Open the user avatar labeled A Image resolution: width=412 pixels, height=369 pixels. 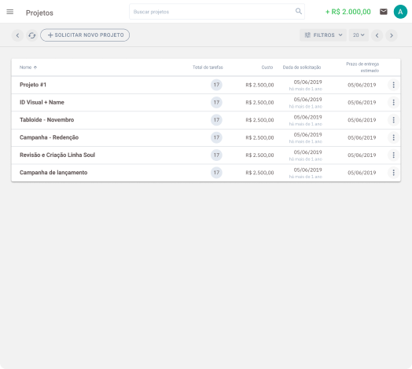point(400,12)
